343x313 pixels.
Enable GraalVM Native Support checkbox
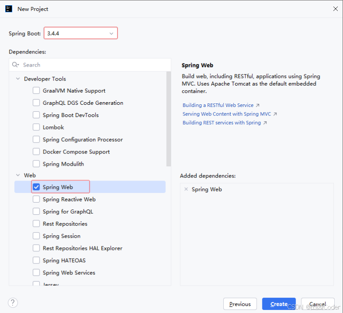(x=36, y=90)
